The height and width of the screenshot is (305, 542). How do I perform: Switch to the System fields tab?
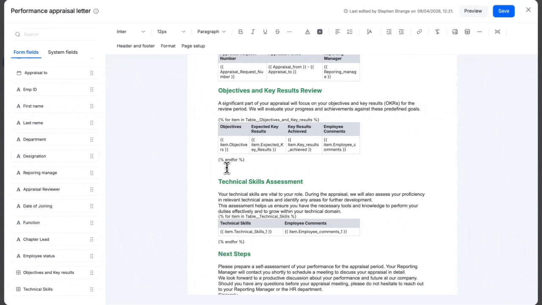click(63, 52)
